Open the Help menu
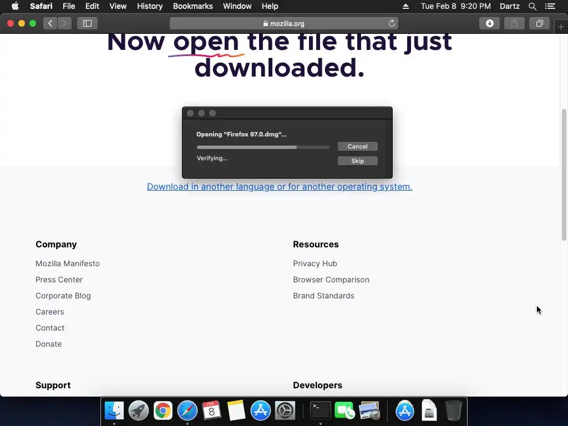The width and height of the screenshot is (568, 426). (x=270, y=6)
